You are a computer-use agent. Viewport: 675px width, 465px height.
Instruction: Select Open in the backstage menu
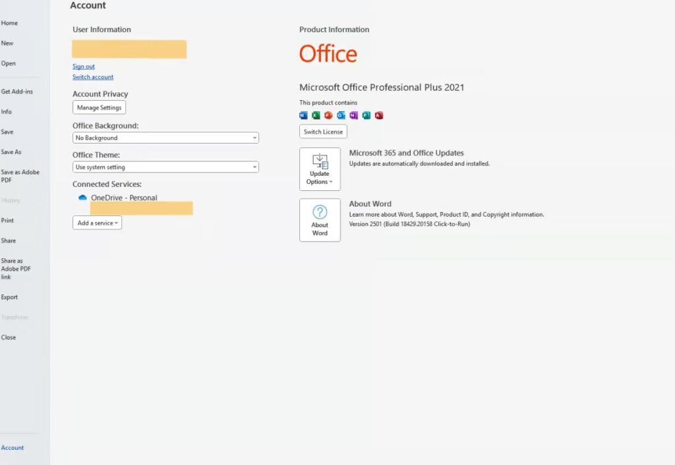[x=8, y=63]
